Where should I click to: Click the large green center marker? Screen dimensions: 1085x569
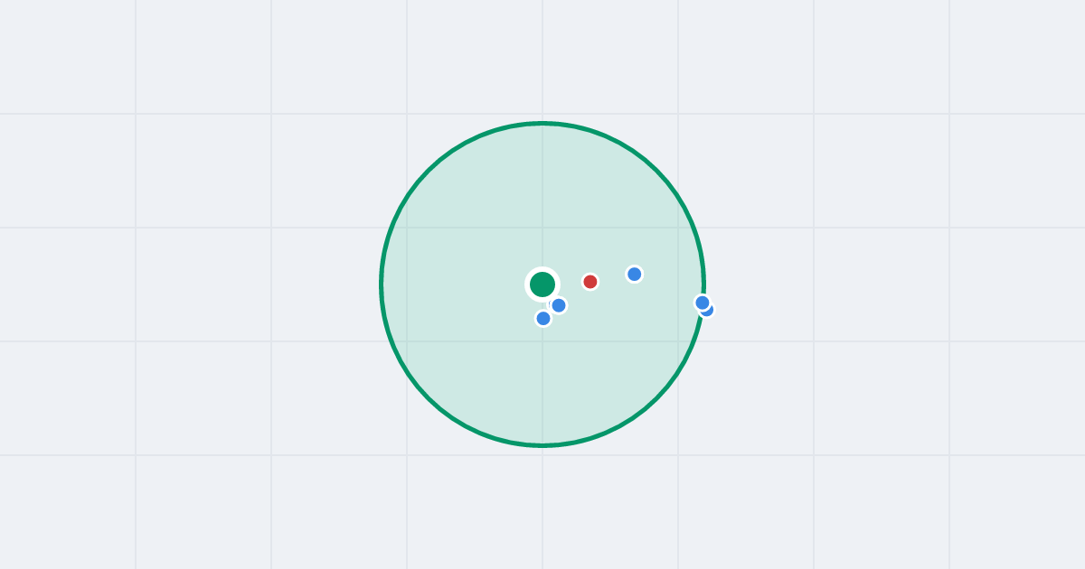(542, 284)
